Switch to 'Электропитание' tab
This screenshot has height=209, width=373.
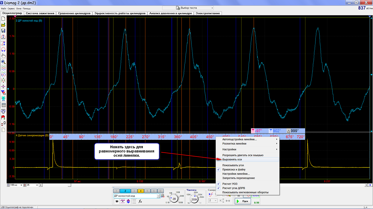click(208, 13)
